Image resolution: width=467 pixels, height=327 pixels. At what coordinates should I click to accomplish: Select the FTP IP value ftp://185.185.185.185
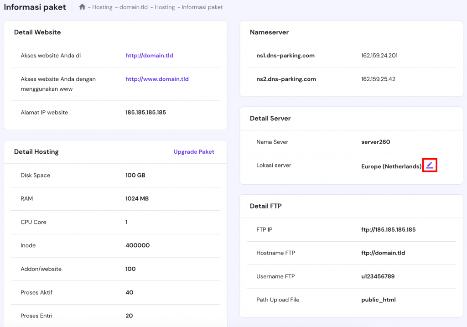[388, 229]
